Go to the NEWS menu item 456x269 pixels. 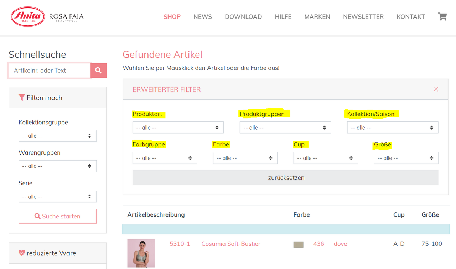[203, 17]
